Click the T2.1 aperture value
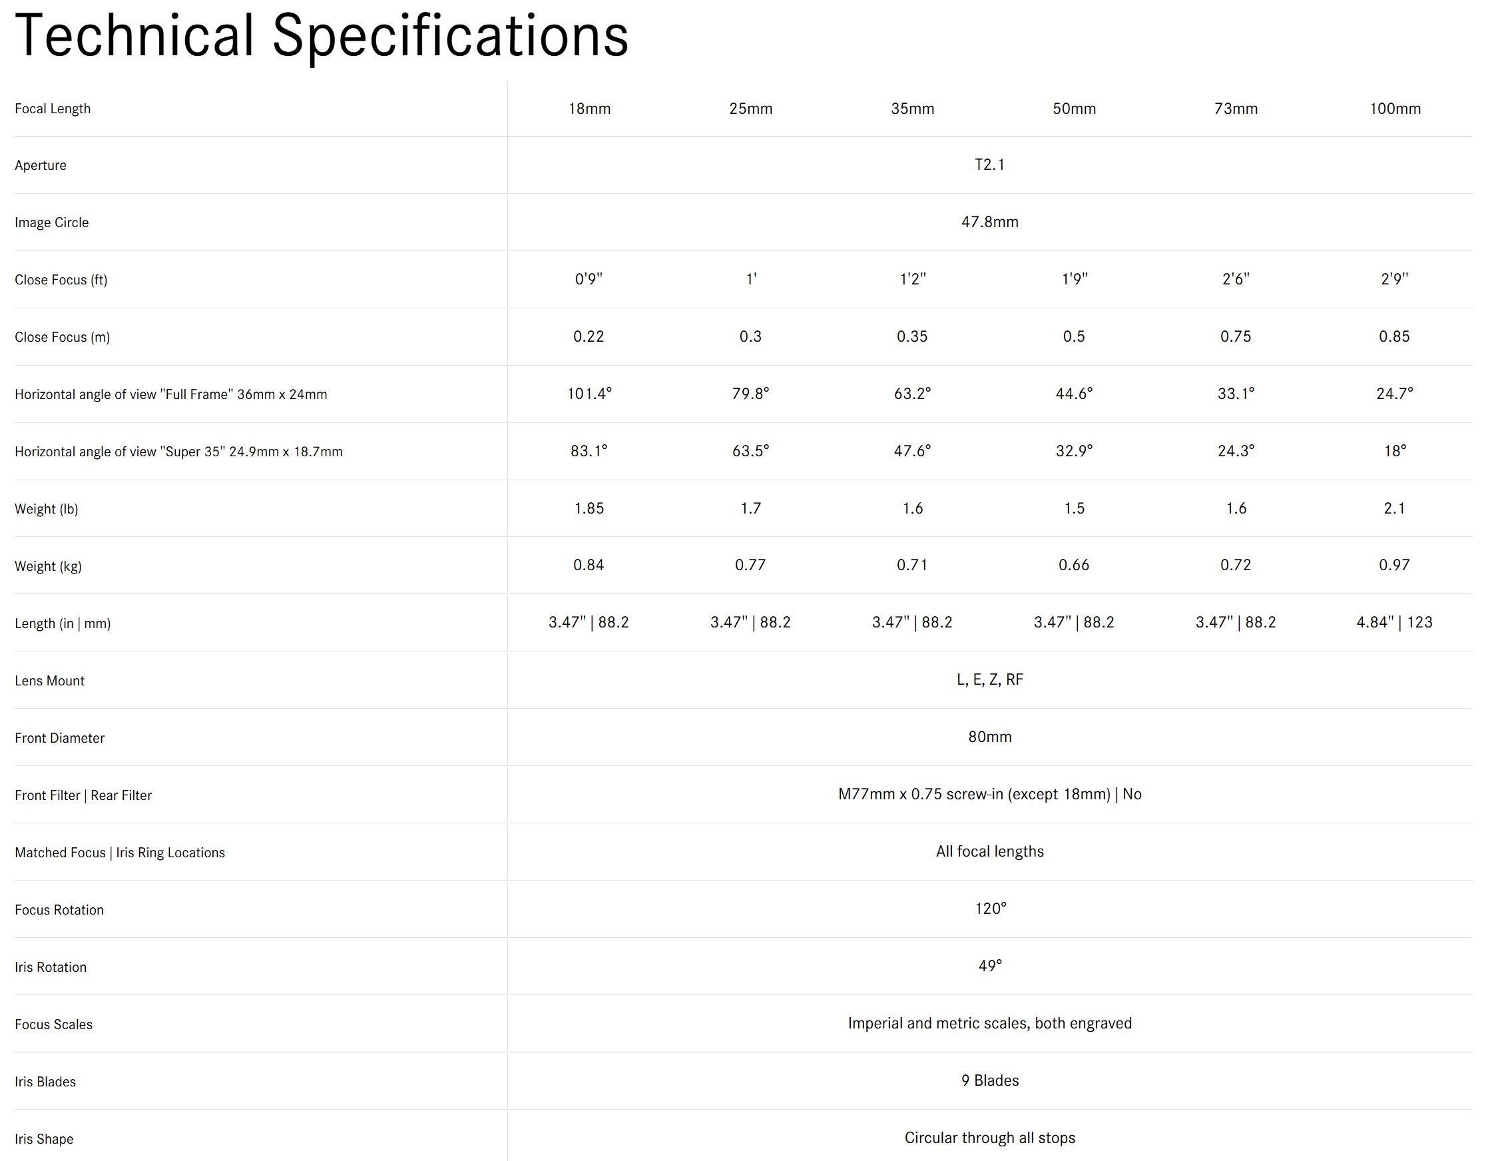 point(989,165)
